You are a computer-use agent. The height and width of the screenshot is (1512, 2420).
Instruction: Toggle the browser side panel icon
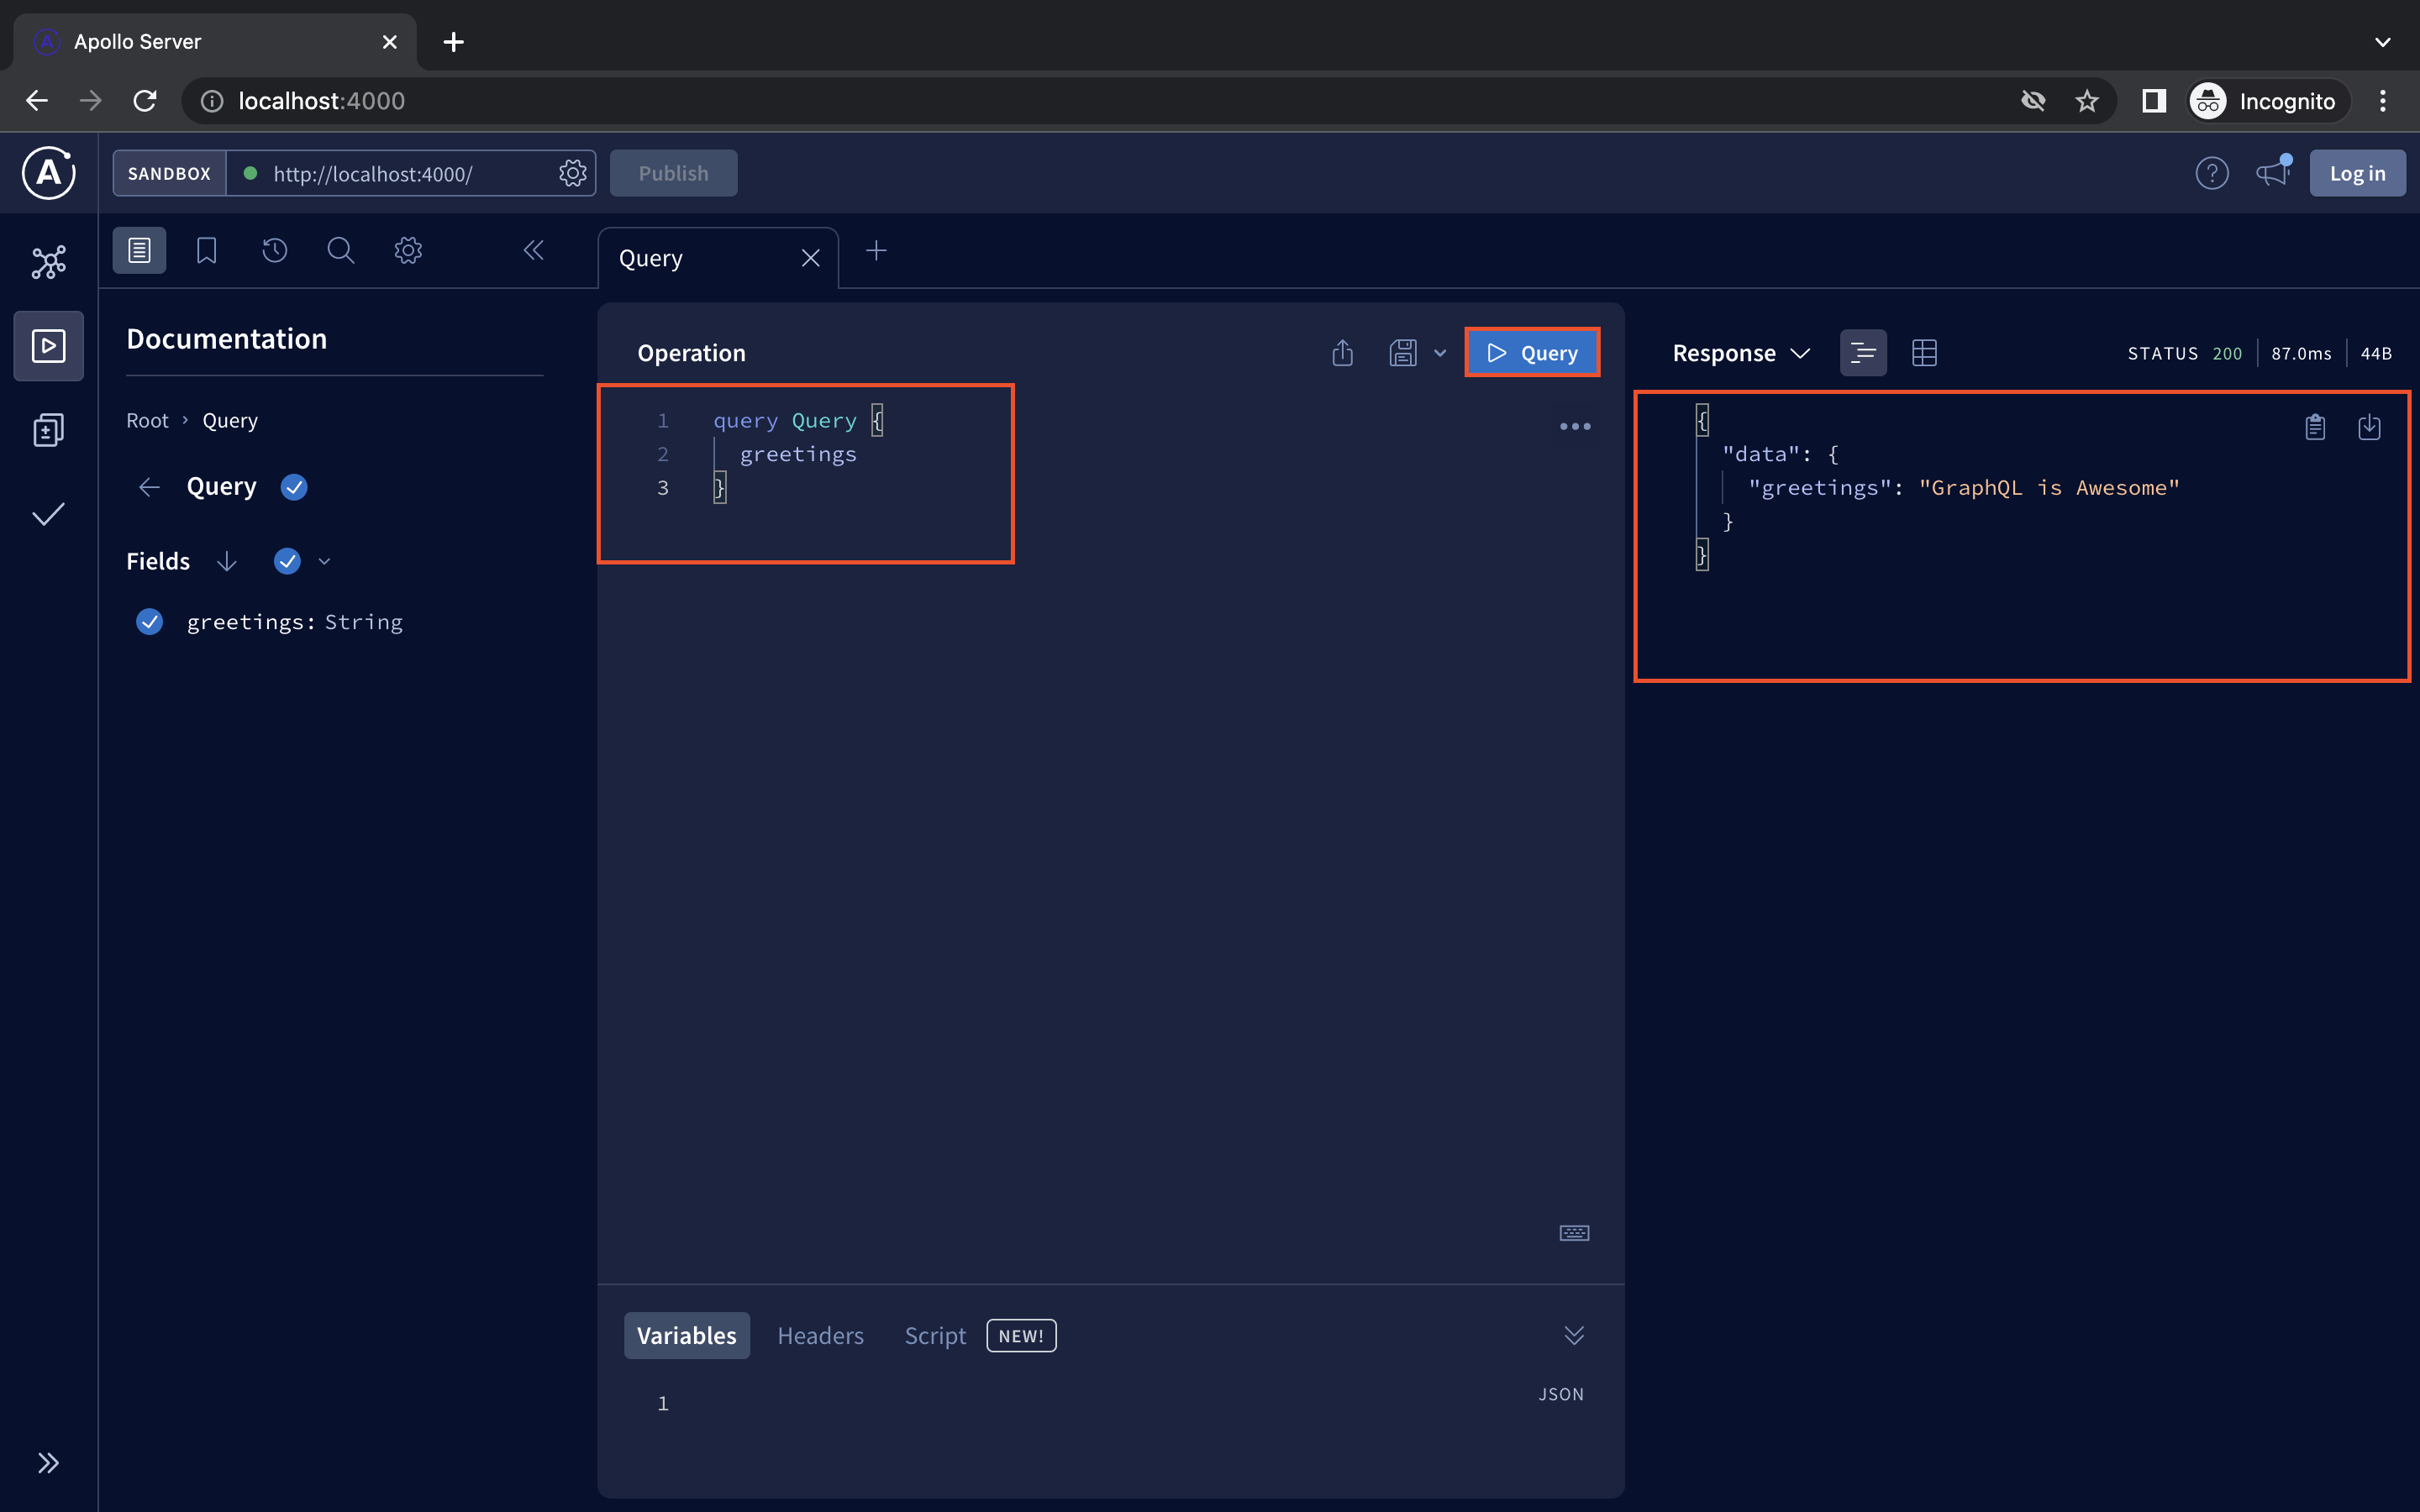pyautogui.click(x=2154, y=101)
